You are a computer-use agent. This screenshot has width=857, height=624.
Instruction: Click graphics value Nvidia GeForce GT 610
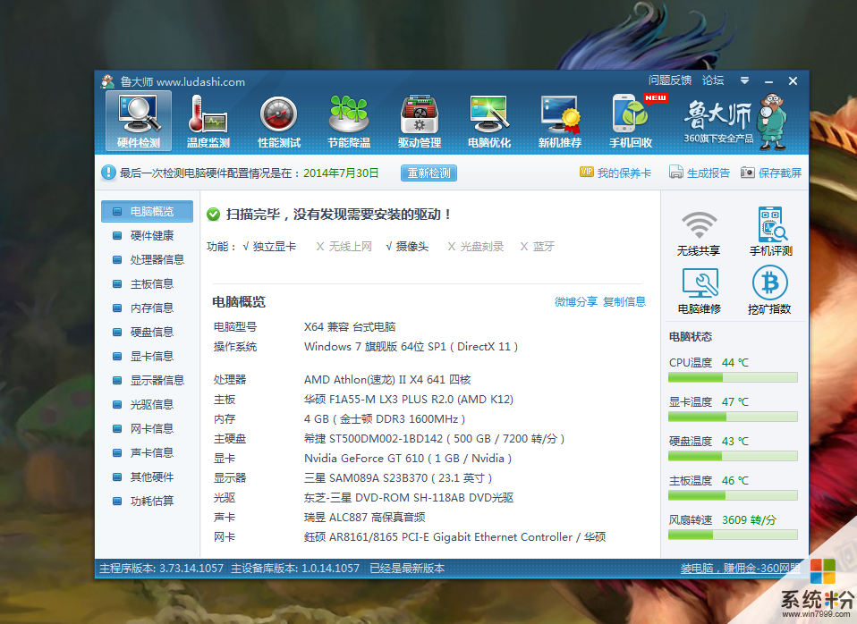point(408,459)
